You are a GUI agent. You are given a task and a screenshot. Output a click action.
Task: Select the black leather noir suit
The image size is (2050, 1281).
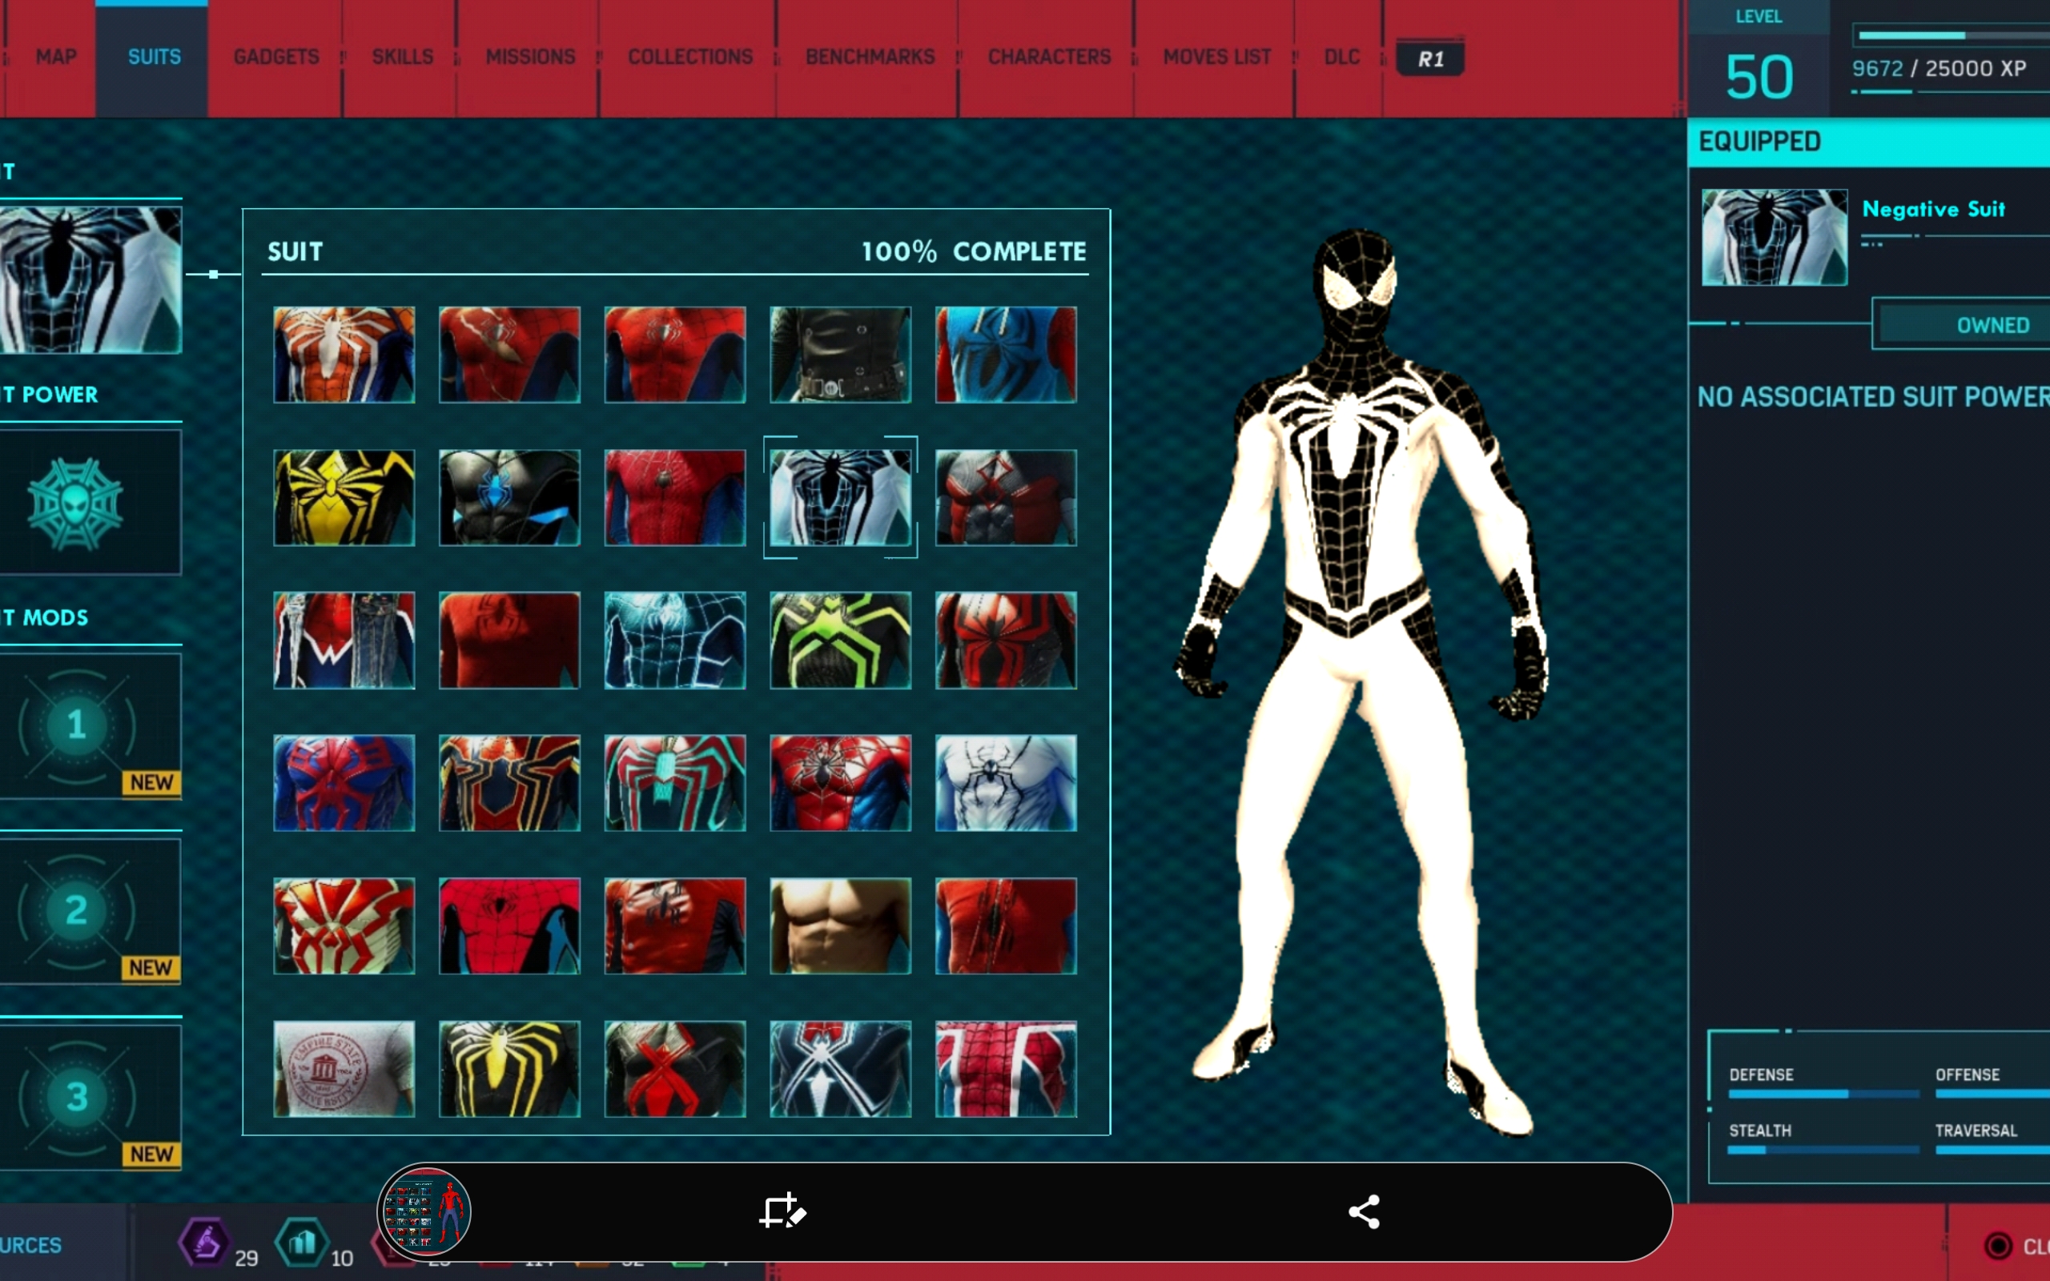coord(839,354)
